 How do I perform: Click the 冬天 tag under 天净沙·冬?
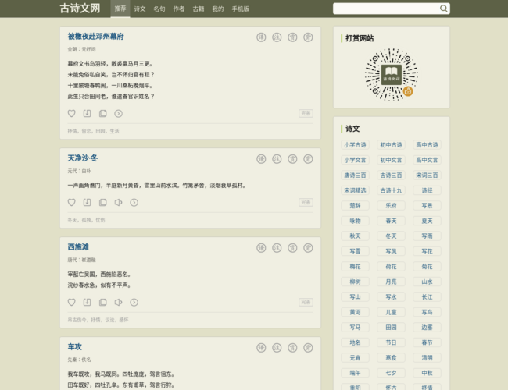pos(72,220)
